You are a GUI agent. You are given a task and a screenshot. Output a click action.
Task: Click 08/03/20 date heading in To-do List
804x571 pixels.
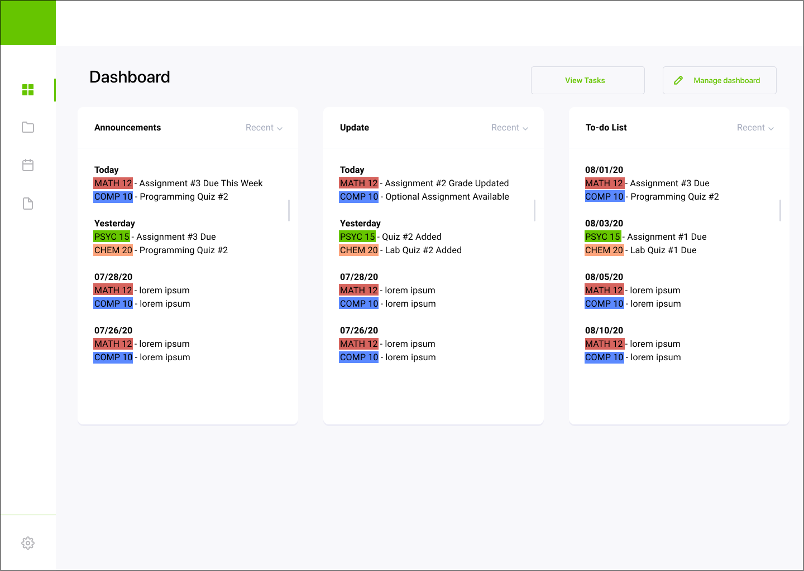coord(604,224)
